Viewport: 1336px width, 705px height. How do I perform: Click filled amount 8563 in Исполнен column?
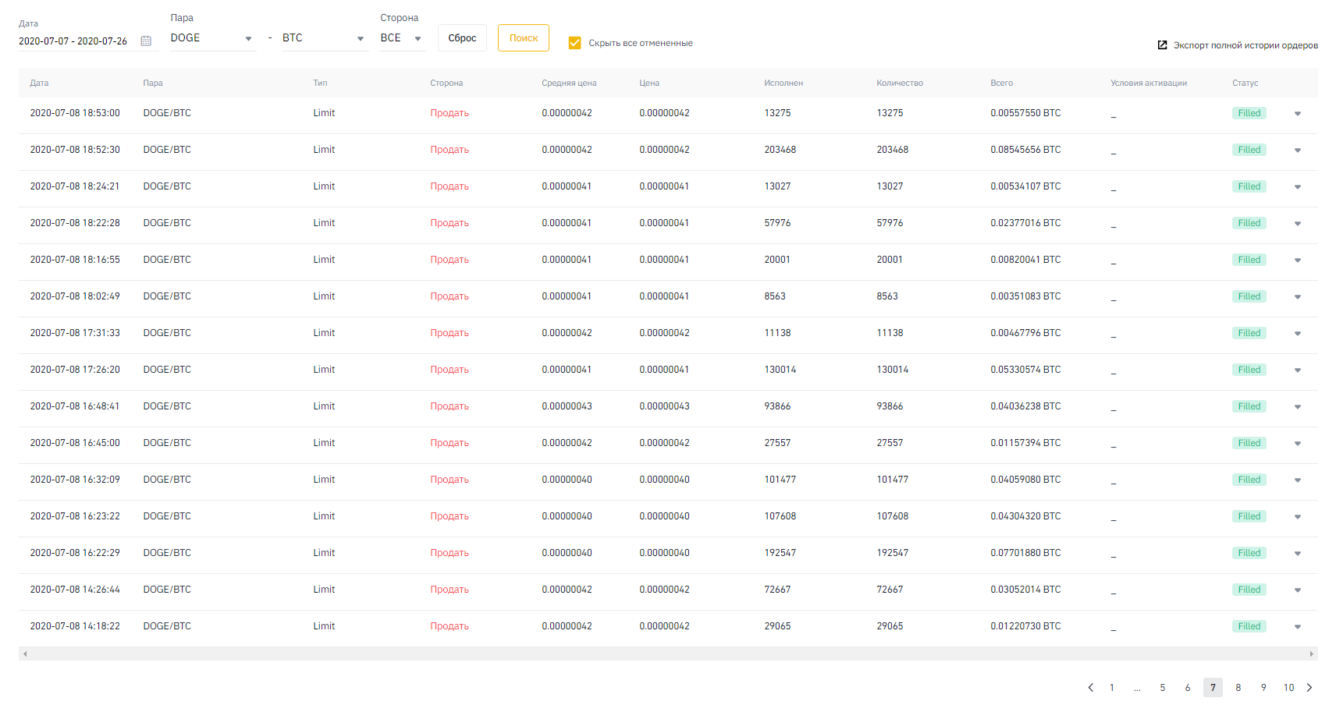pyautogui.click(x=775, y=296)
